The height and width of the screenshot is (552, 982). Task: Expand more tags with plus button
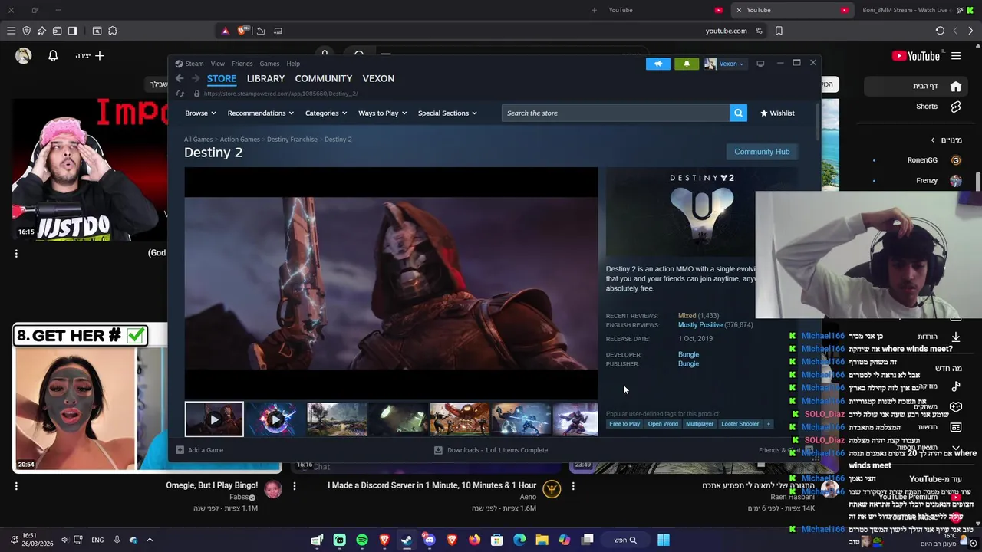coord(768,424)
